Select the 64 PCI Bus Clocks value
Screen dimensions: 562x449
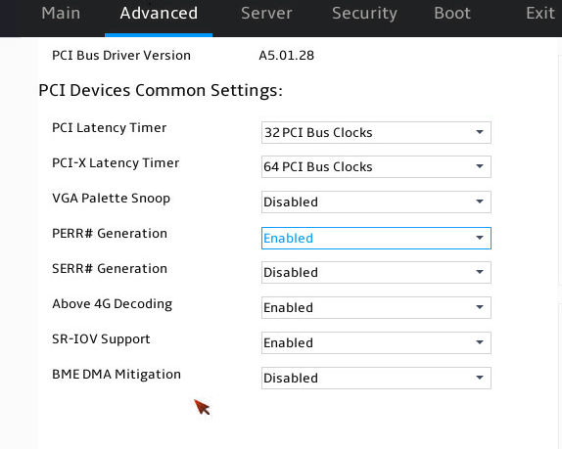(318, 167)
